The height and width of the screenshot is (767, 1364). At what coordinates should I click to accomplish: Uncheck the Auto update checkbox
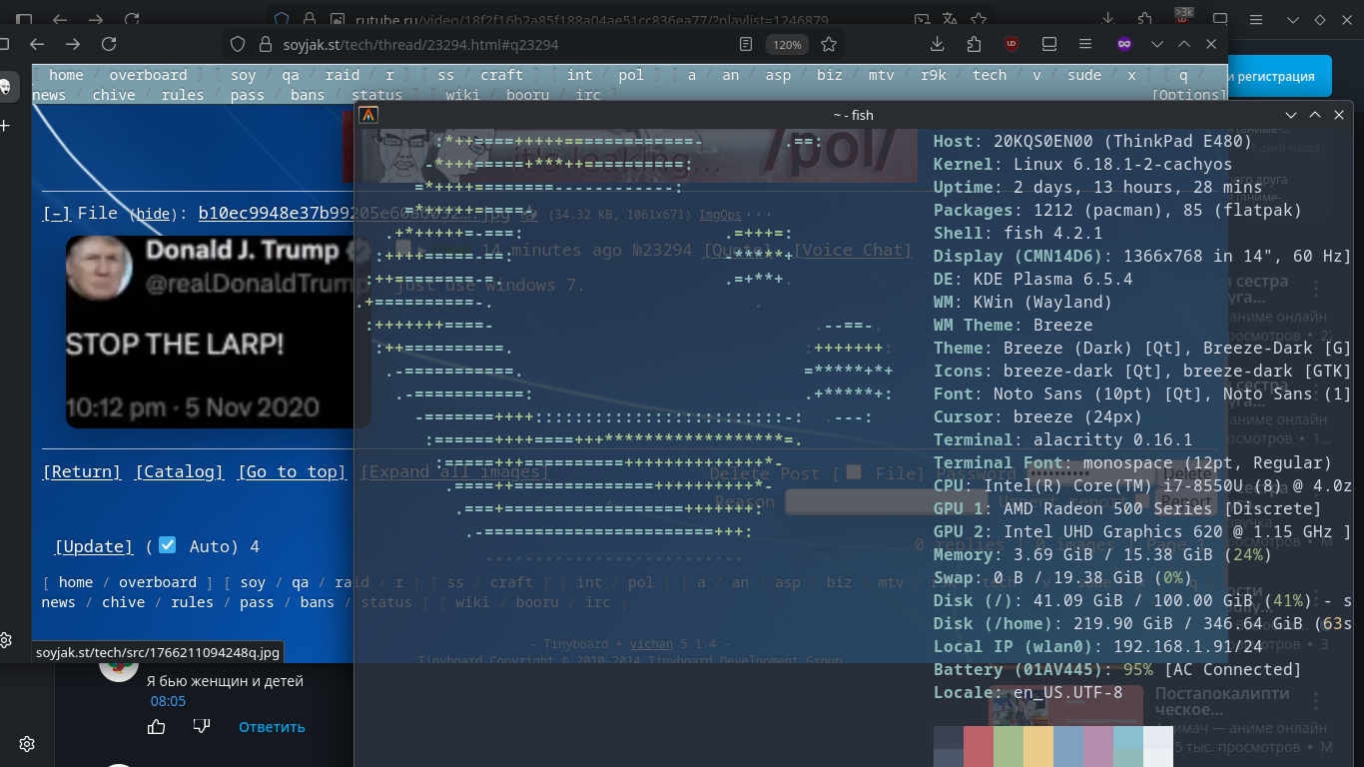click(x=168, y=545)
